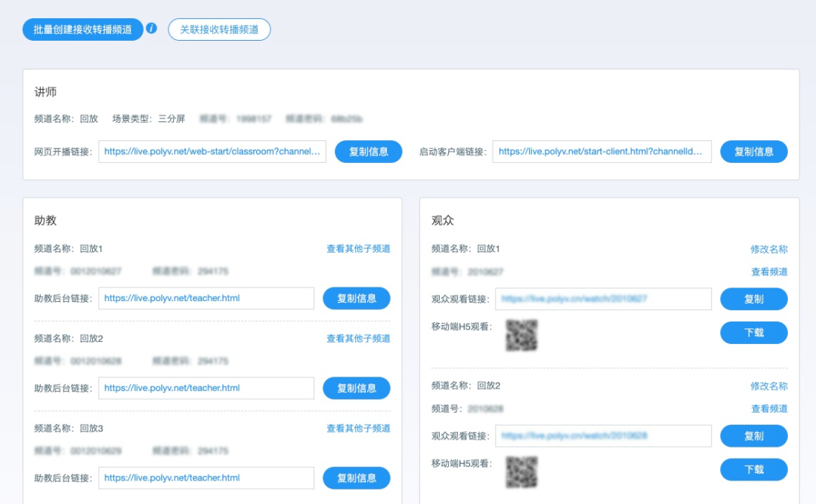Download the 回放1 mobile H5 QR code
This screenshot has width=816, height=504.
click(753, 333)
